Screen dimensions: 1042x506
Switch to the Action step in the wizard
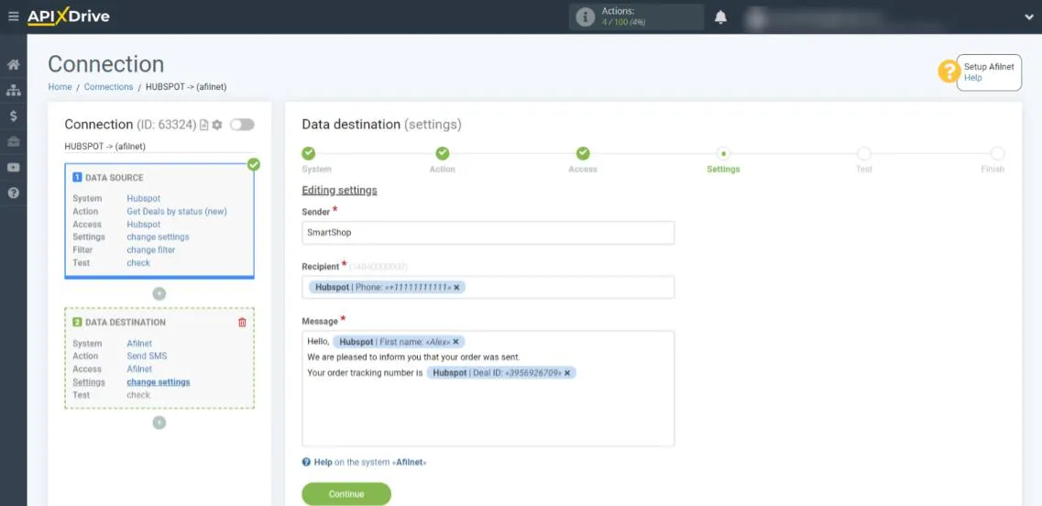pos(442,154)
